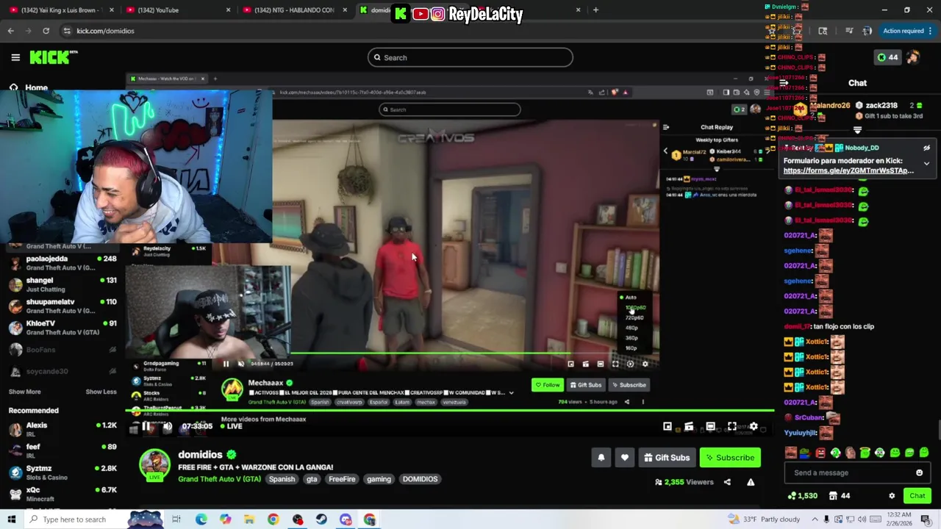Screen dimensions: 941x529
Task: Select the DOMIDIOS tag
Action: (420, 479)
